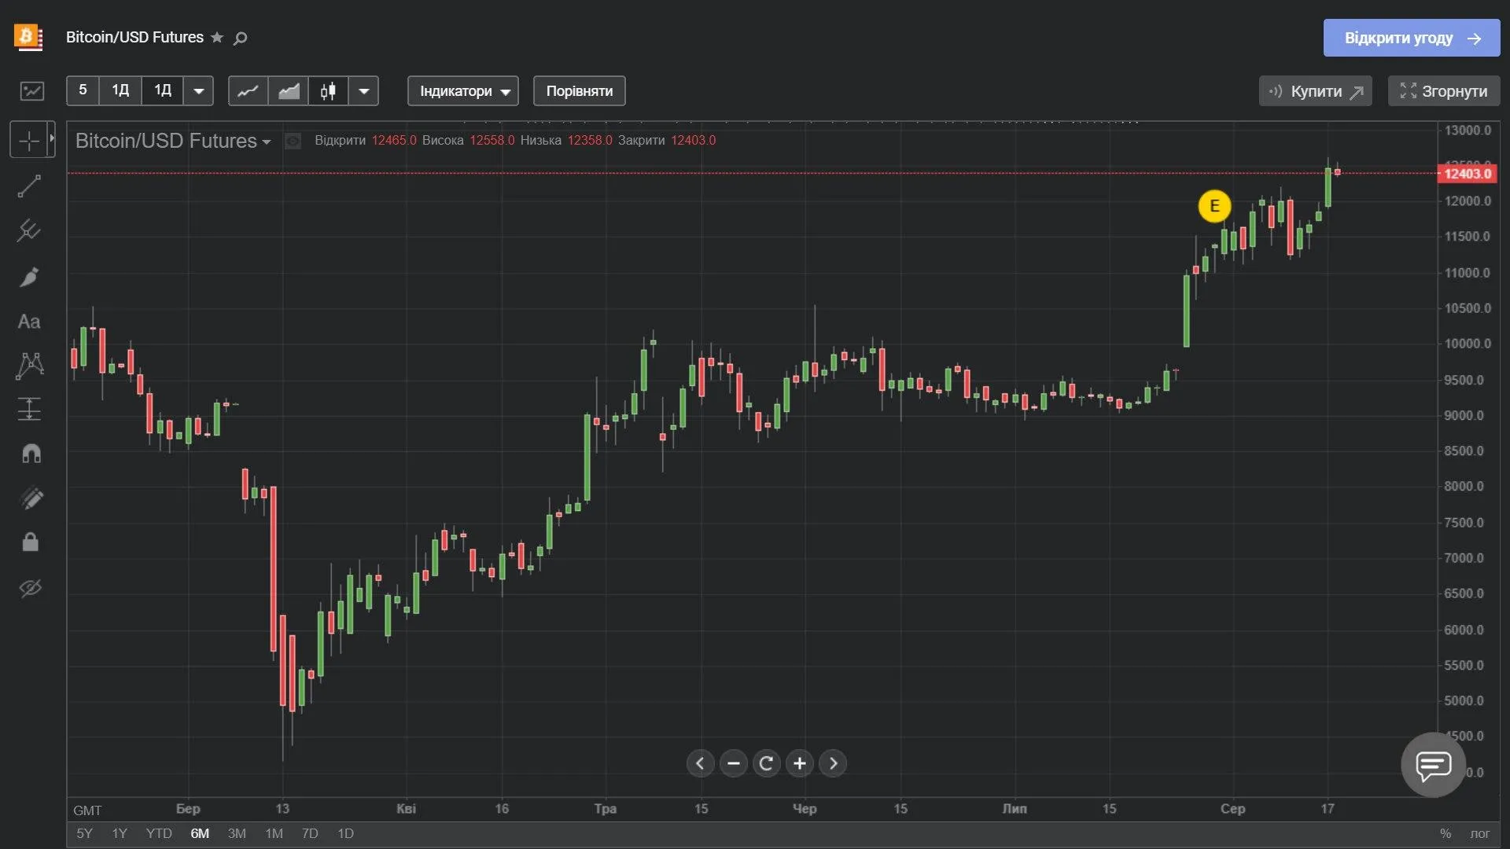The width and height of the screenshot is (1510, 849).
Task: Hide all drawings with eye icon
Action: click(31, 588)
